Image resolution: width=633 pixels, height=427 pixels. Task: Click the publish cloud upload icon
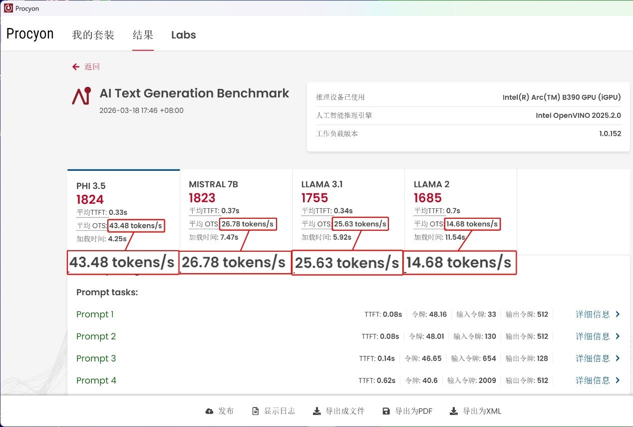tap(209, 412)
